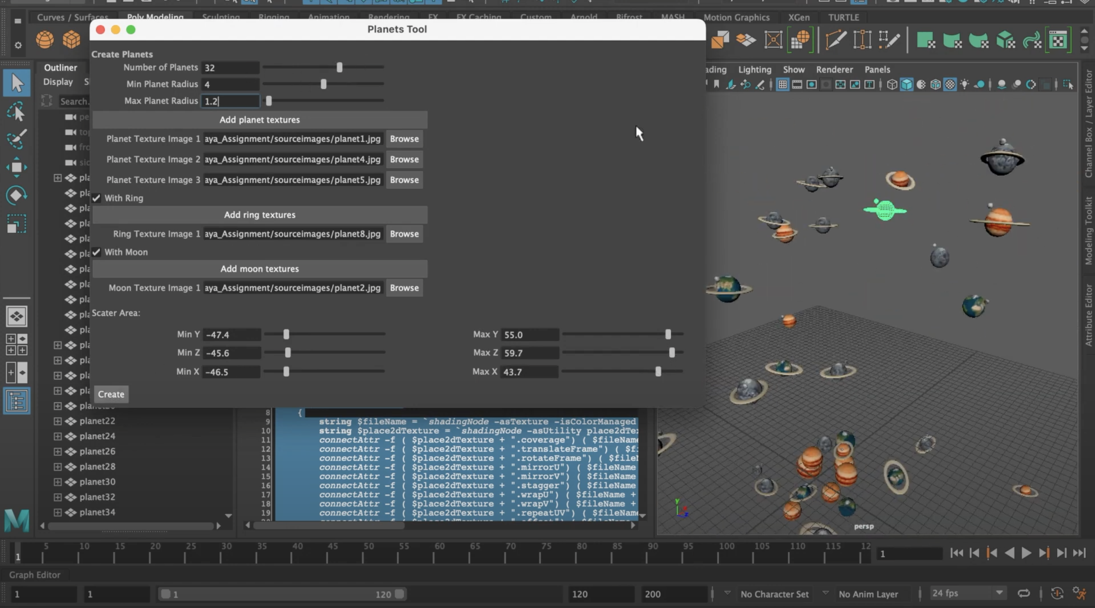Toggle the playback range checkbox near frame 1

(x=166, y=594)
